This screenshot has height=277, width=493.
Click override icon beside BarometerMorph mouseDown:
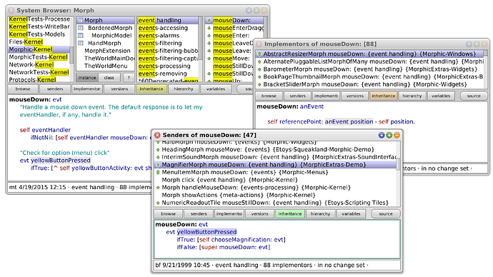click(x=259, y=69)
